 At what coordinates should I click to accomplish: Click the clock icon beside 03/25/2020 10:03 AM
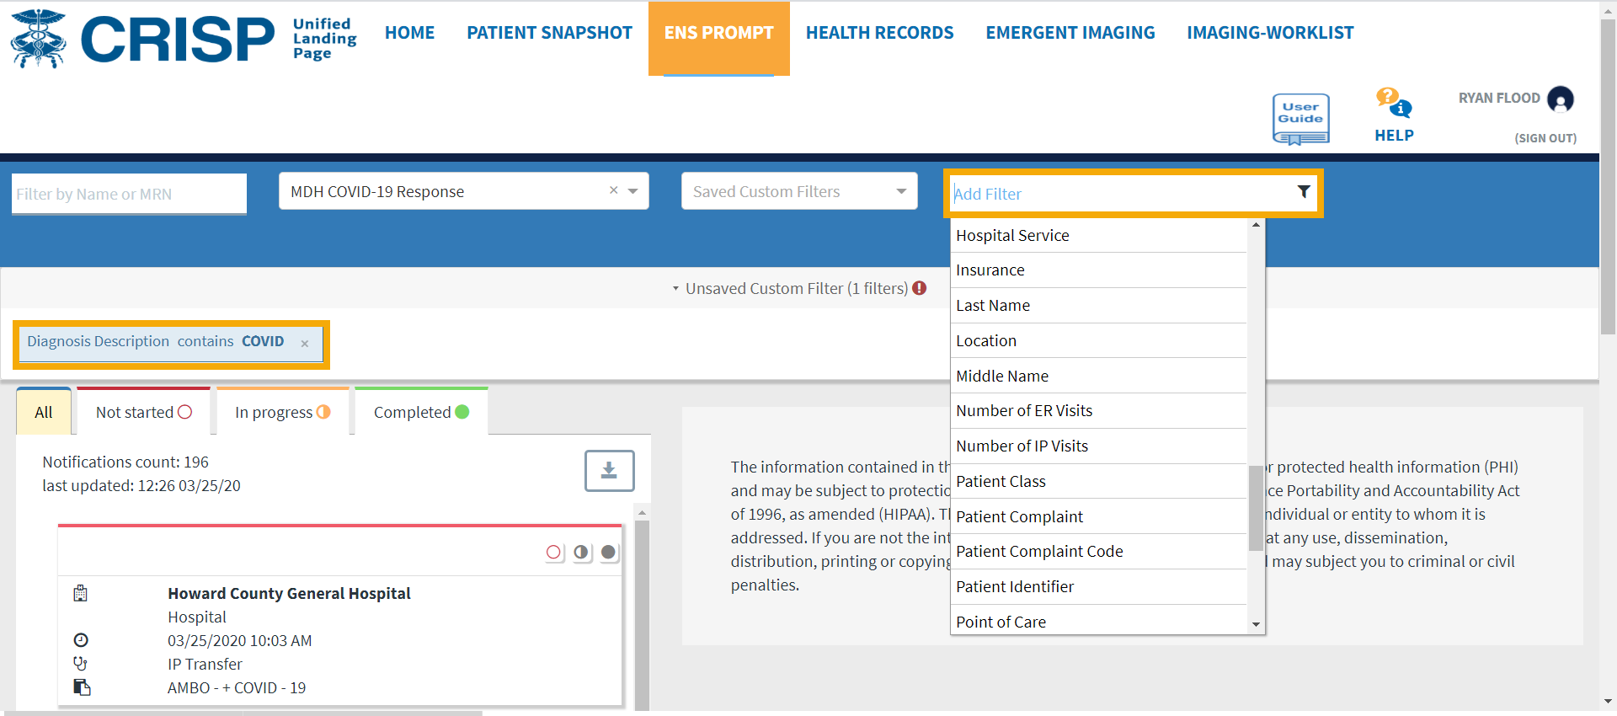(x=81, y=640)
